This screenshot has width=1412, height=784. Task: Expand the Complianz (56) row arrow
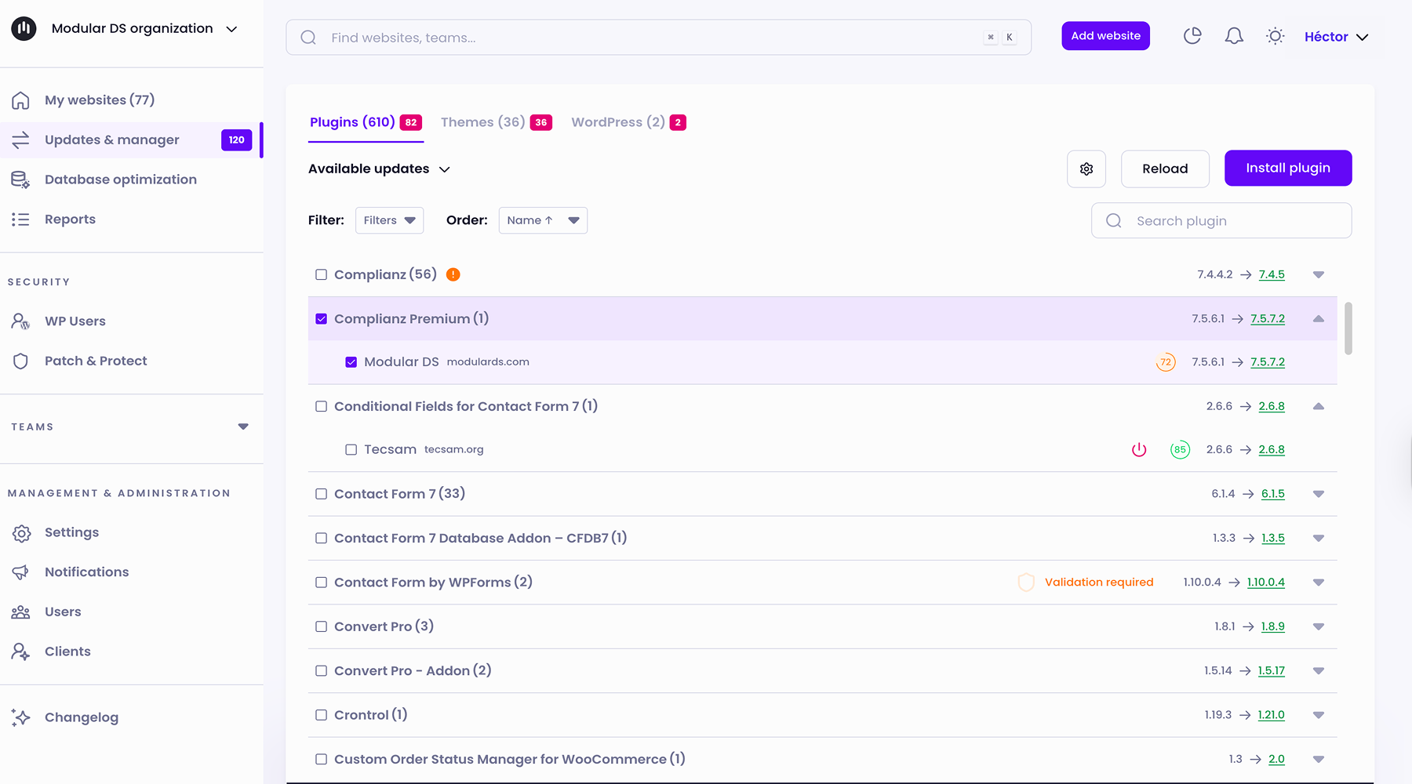(x=1319, y=274)
